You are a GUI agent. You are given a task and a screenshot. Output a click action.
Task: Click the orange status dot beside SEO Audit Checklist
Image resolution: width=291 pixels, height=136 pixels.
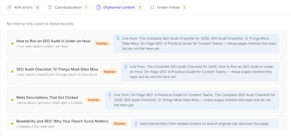coord(12,72)
